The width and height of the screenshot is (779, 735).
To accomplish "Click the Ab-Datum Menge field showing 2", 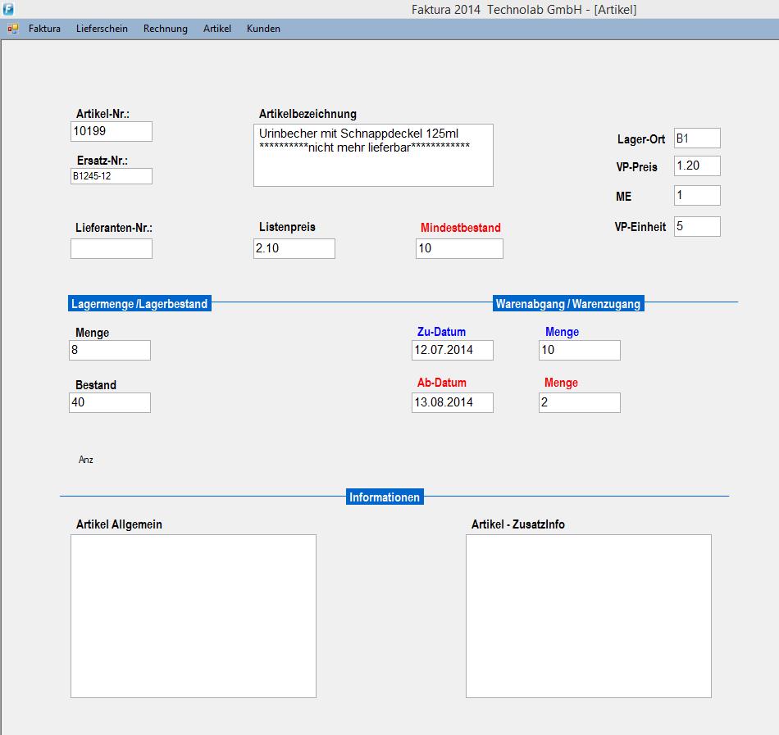I will pyautogui.click(x=580, y=403).
